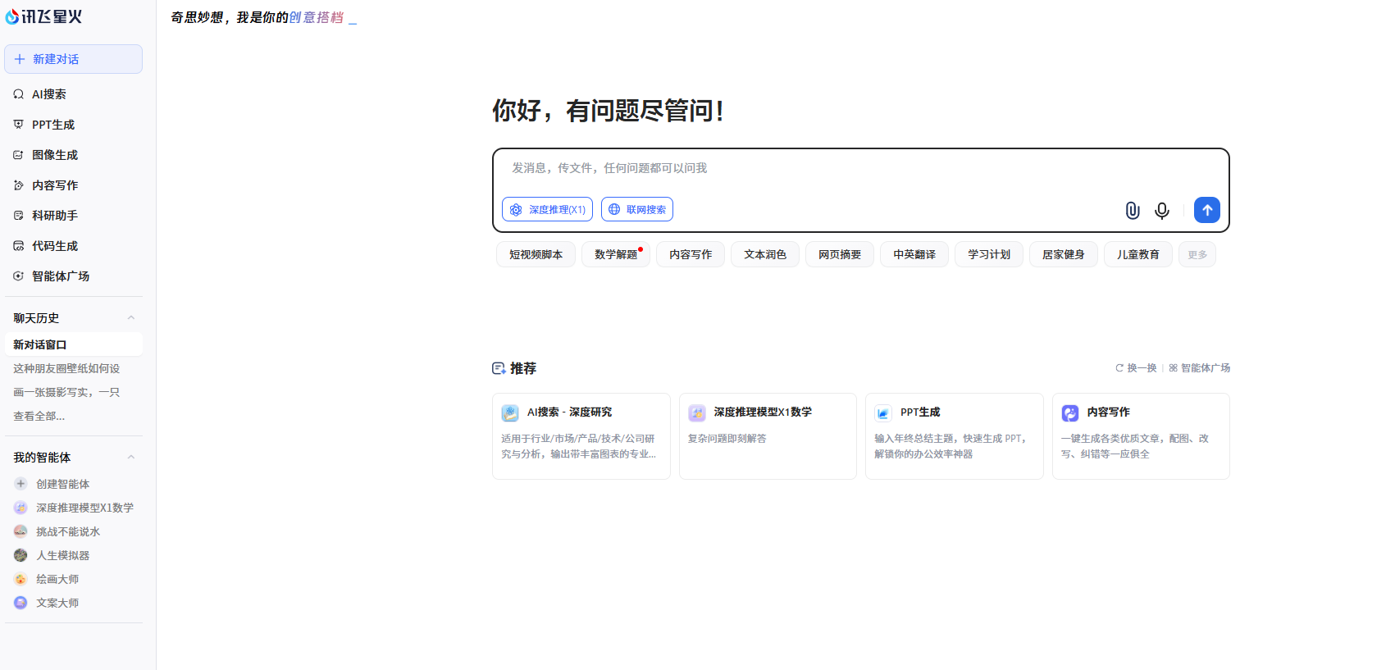Toggle 深度推理(X1) mode
This screenshot has height=670, width=1395.
tap(547, 210)
